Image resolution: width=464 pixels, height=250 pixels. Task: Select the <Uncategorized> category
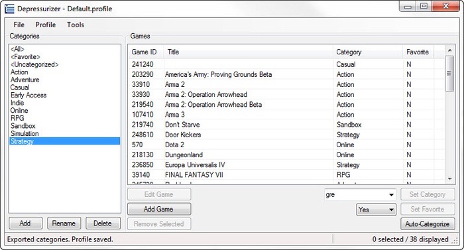tap(64, 64)
